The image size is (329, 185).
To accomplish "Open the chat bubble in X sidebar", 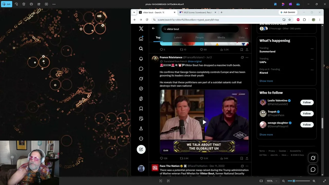I will (x=141, y=69).
